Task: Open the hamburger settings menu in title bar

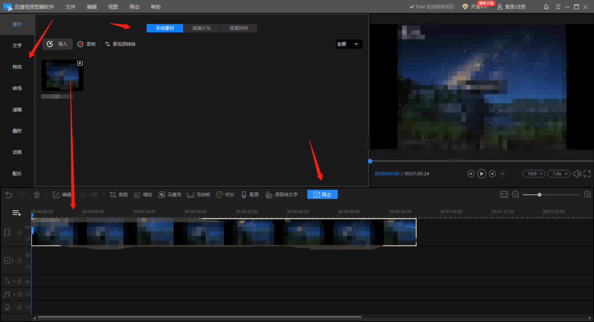Action: pyautogui.click(x=558, y=7)
